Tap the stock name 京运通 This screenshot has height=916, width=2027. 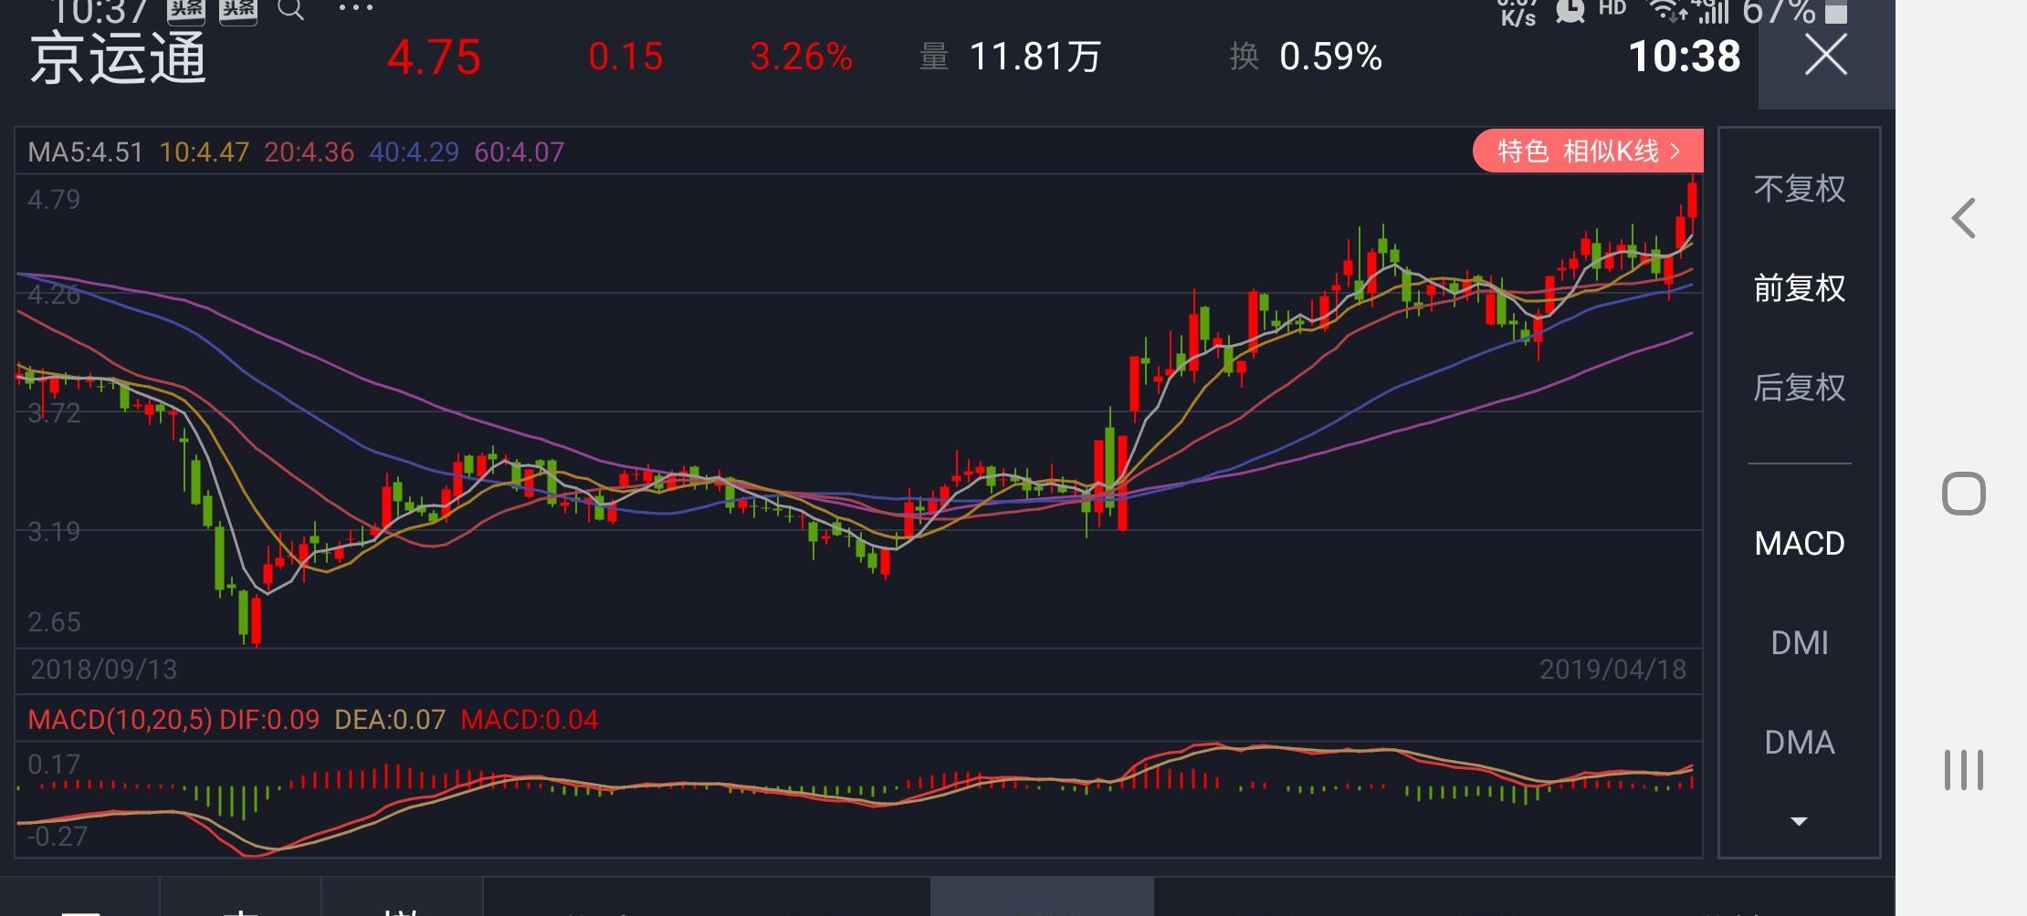tap(118, 57)
